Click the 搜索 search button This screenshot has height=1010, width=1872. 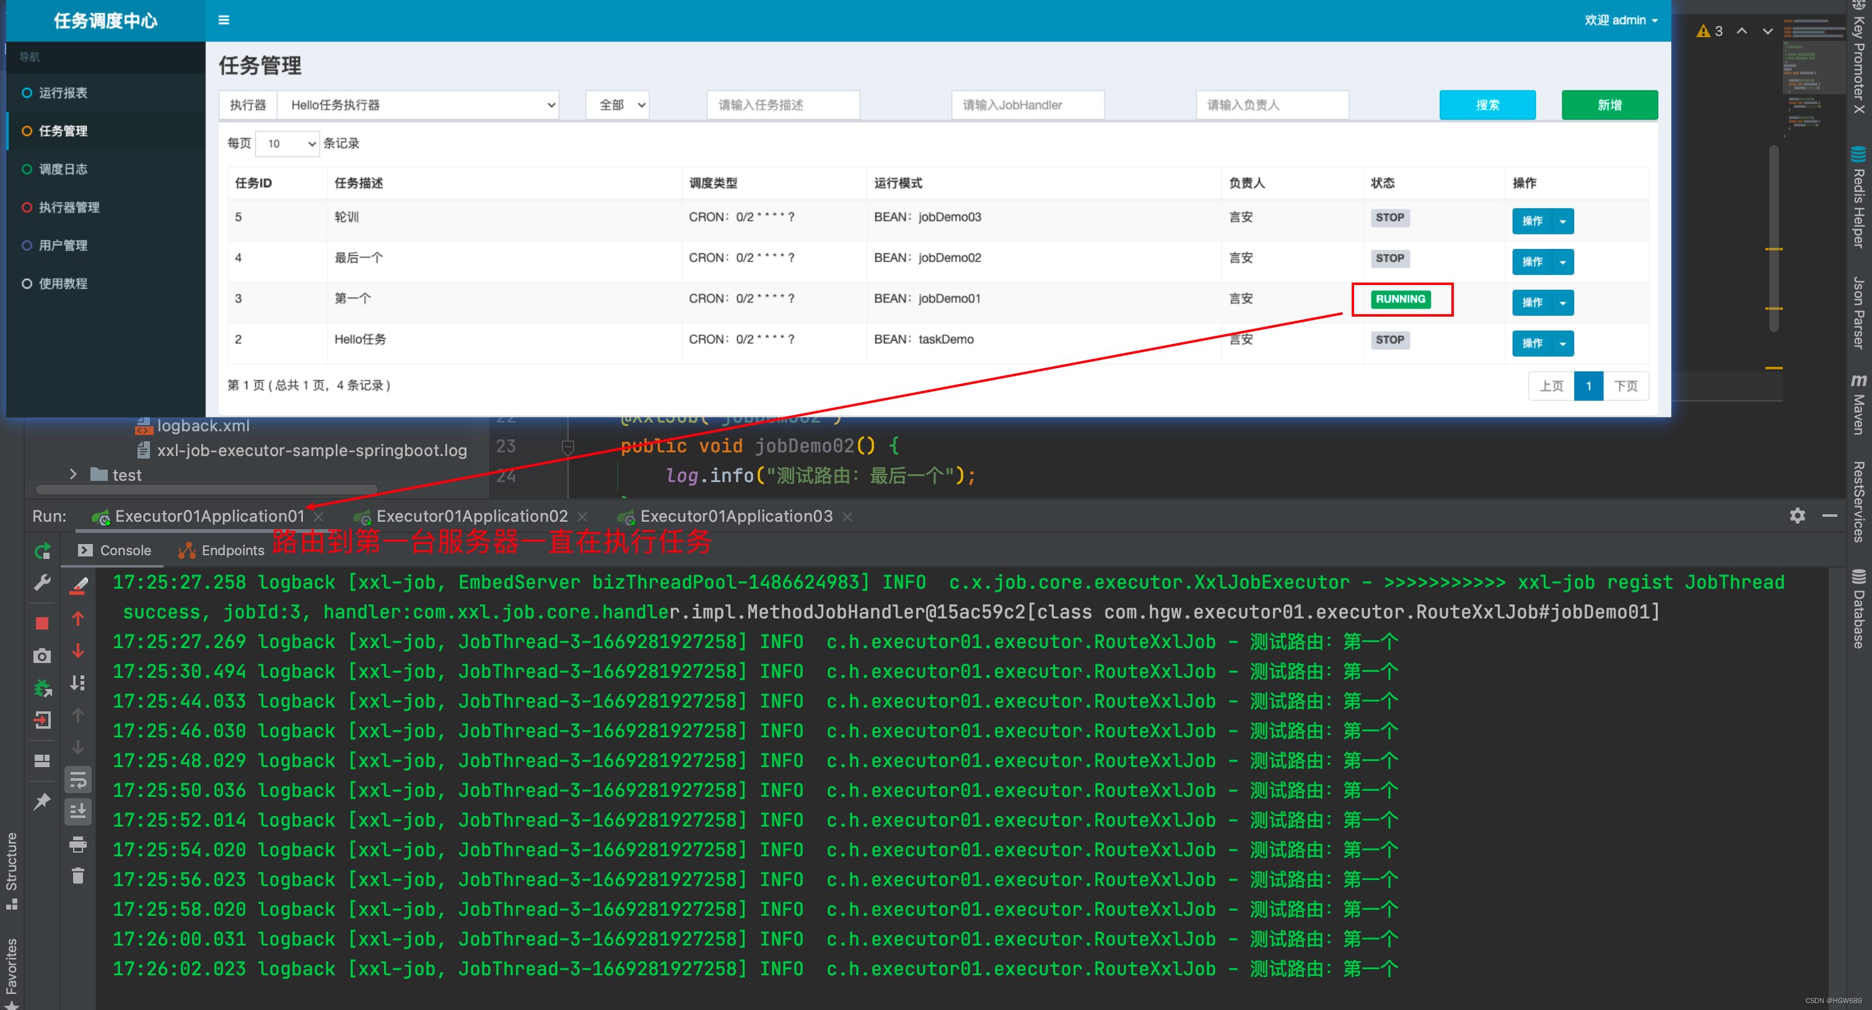coord(1487,105)
